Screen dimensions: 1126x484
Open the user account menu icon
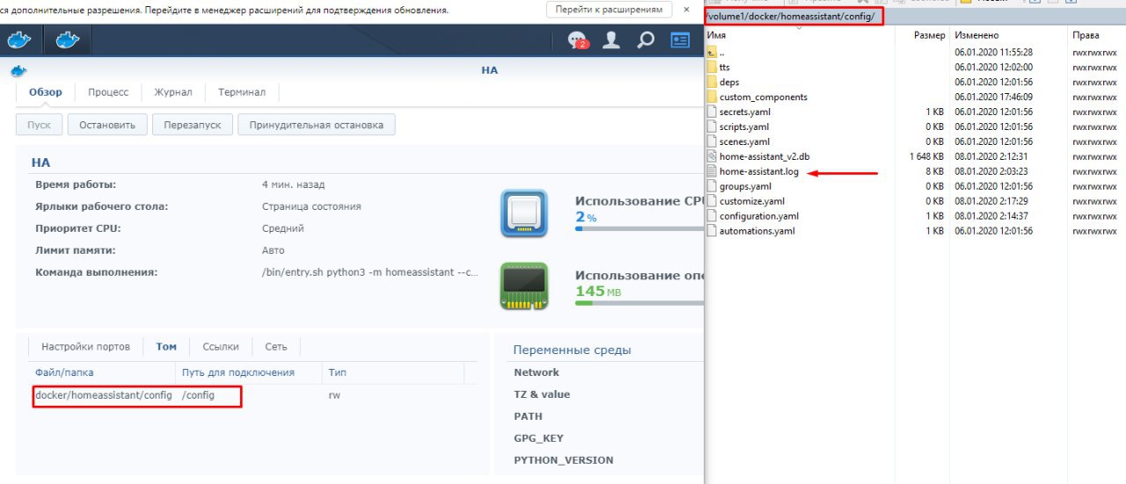611,40
